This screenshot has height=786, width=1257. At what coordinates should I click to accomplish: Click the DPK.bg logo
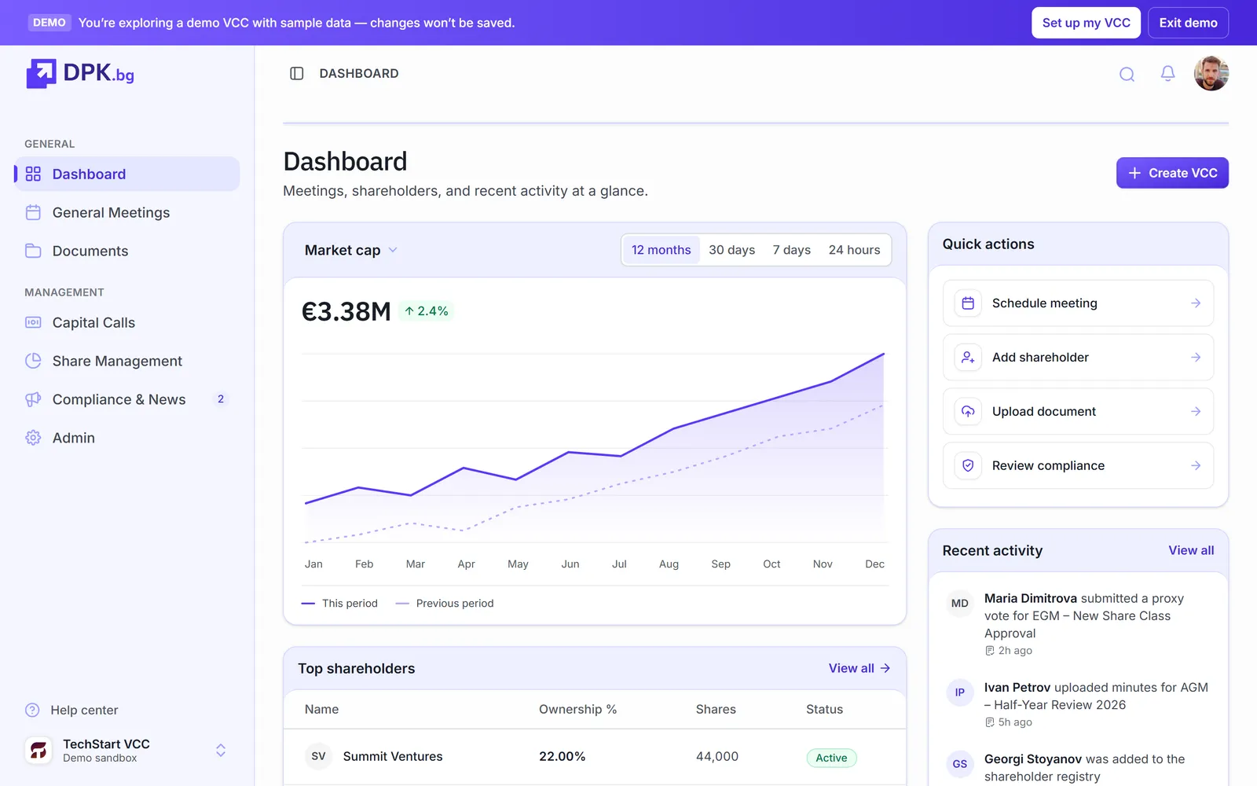(80, 73)
